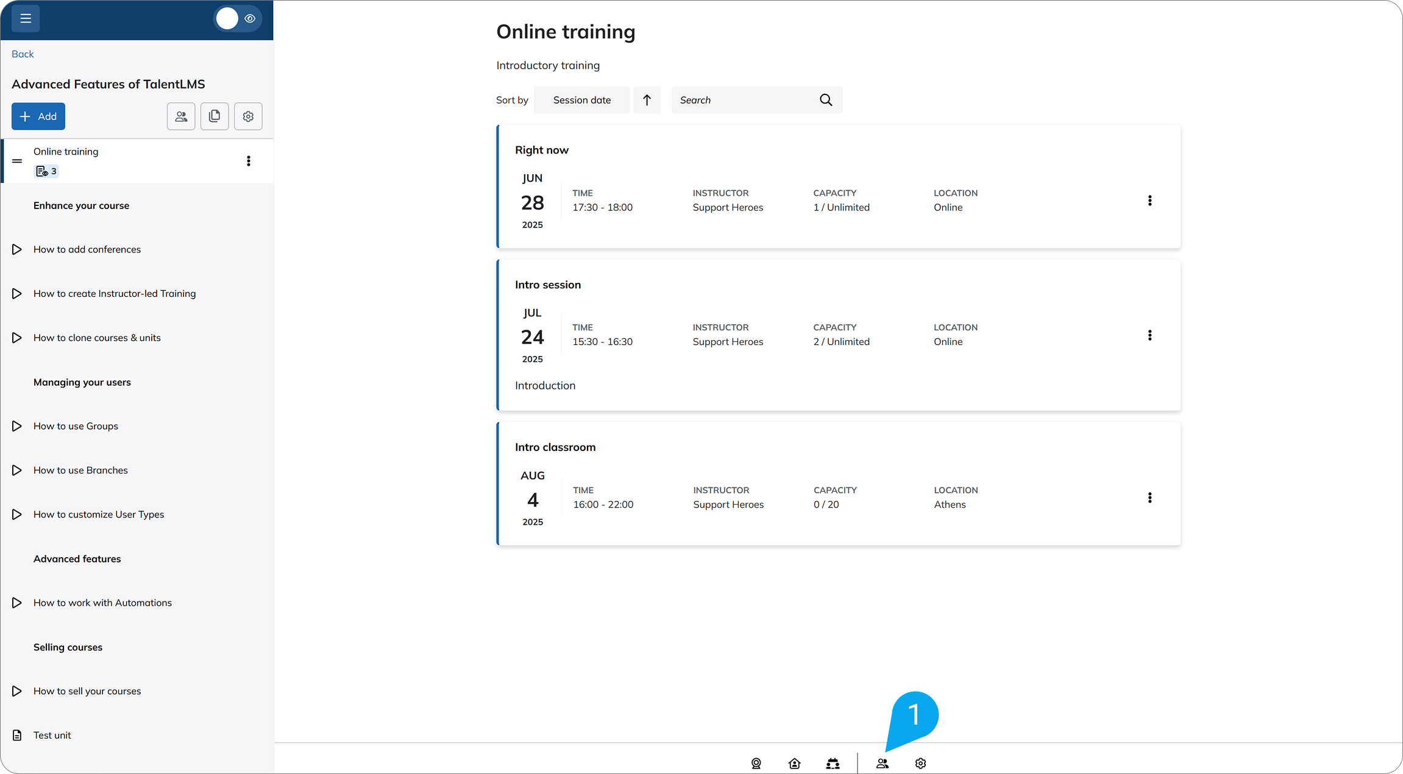Click the Online training page title
Image resolution: width=1403 pixels, height=774 pixels.
click(566, 32)
